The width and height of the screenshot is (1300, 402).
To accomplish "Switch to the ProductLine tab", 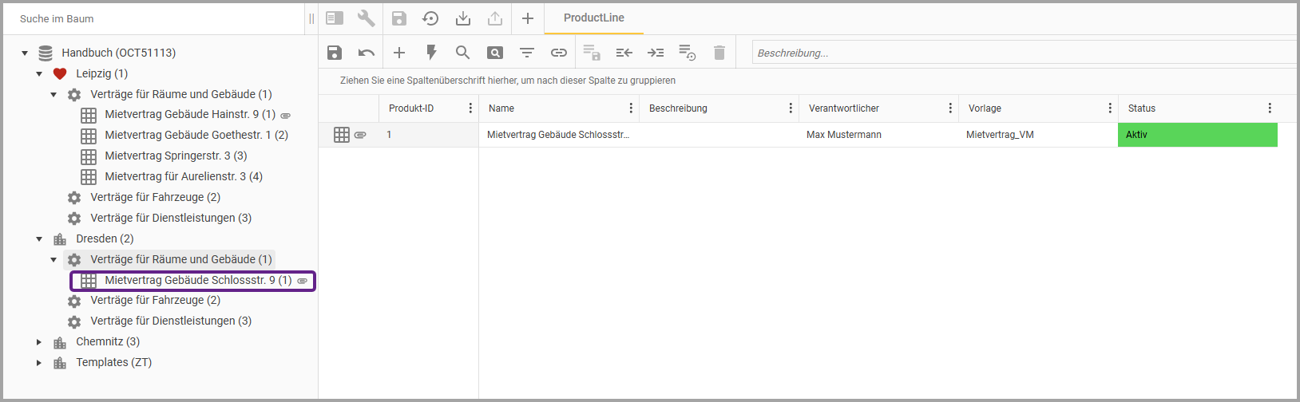I will click(593, 18).
